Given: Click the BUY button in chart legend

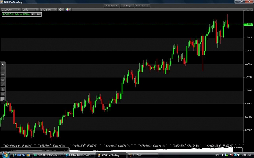Looking at the screenshot, I should tap(38, 14).
